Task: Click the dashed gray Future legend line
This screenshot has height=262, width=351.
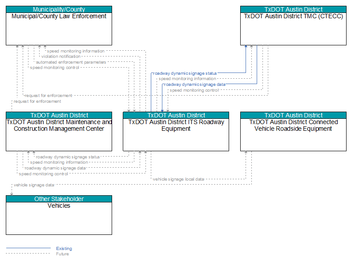Action: pos(28,254)
